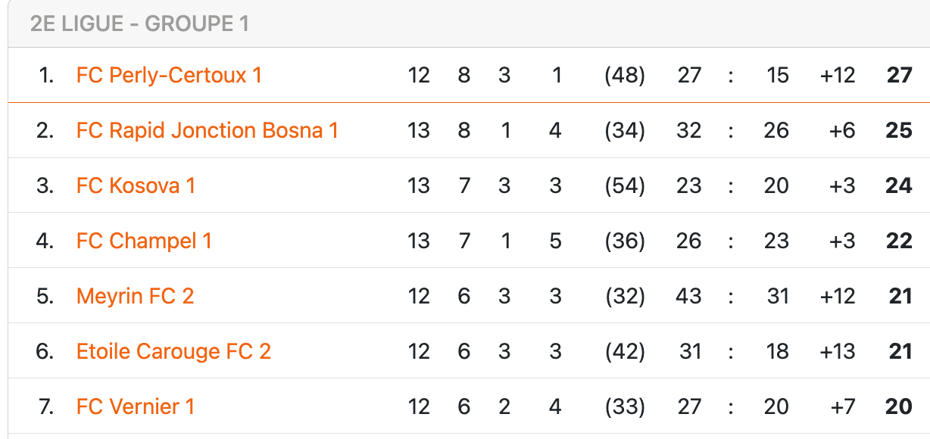Click the (48) value for Perly-Certoux
Screen dimensions: 930x439
625,75
